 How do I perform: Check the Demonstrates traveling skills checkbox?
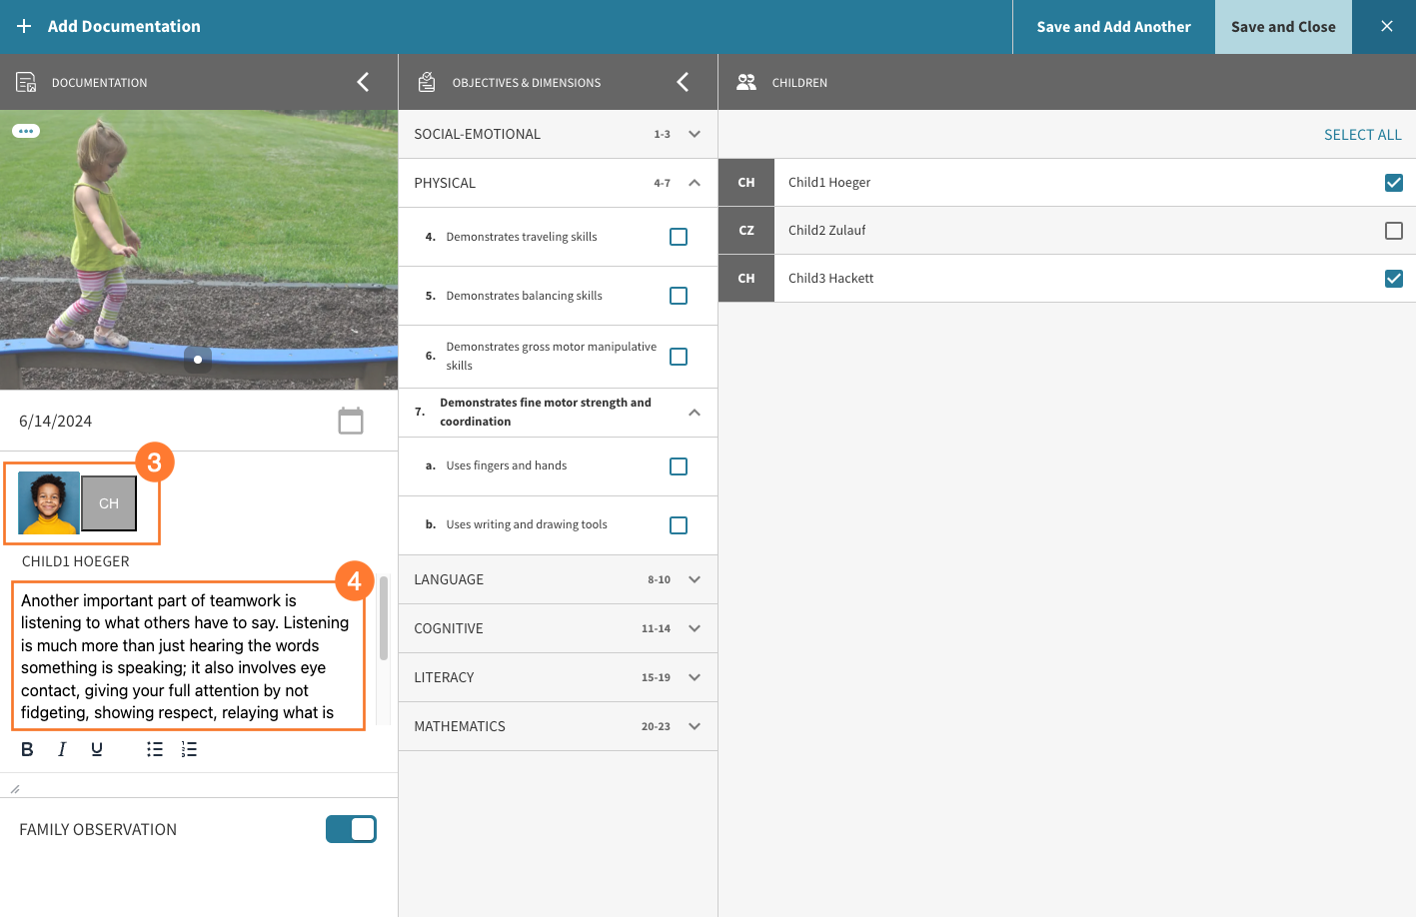coord(679,236)
